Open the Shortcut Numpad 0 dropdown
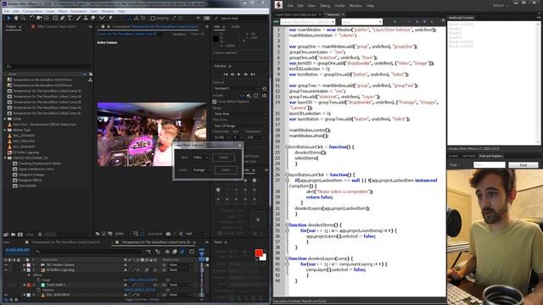The height and width of the screenshot is (305, 543). click(237, 88)
